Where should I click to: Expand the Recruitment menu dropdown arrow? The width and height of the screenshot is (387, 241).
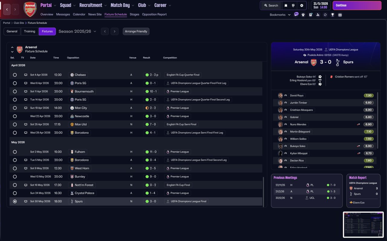pyautogui.click(x=105, y=5)
